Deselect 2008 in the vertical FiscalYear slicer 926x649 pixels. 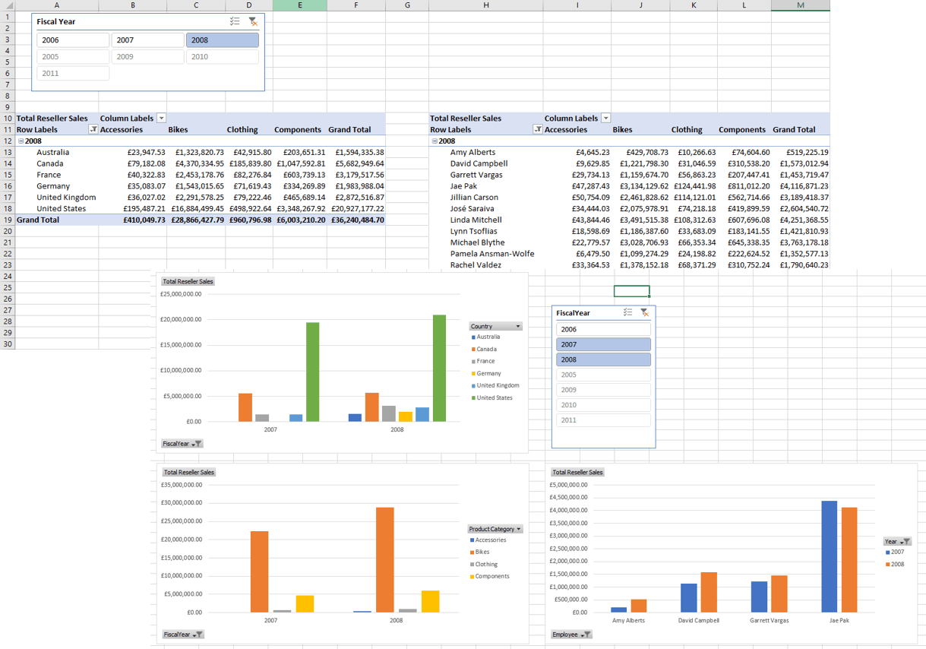point(603,359)
